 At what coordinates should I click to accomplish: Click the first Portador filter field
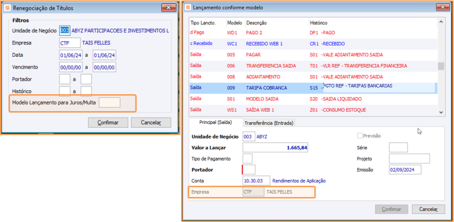(64, 79)
